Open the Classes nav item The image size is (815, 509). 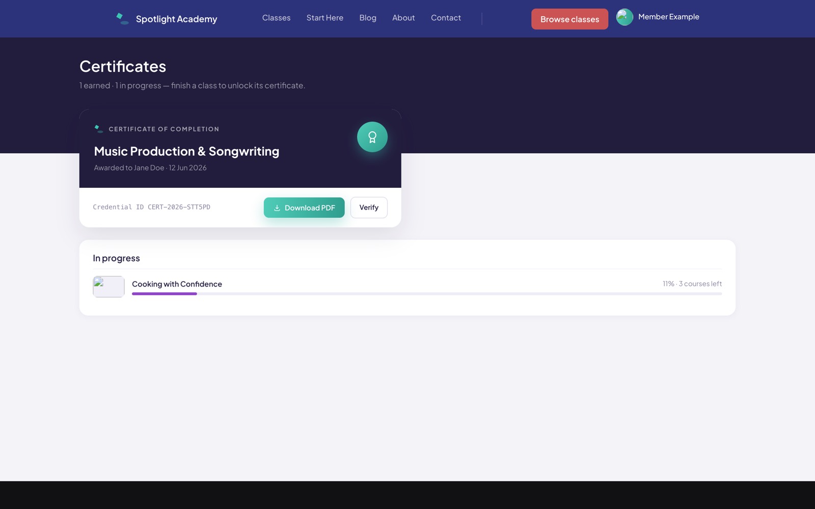click(276, 18)
